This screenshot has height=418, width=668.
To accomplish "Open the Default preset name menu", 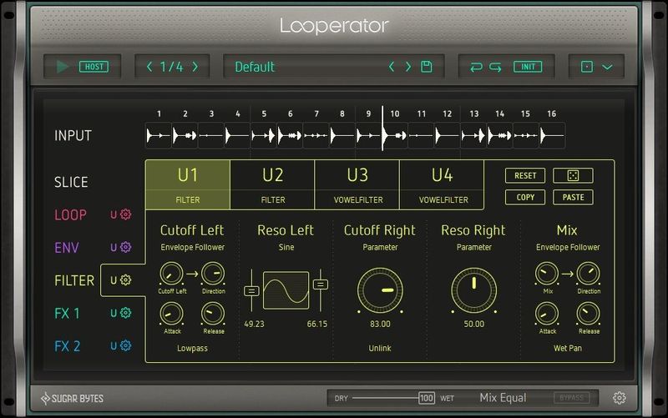I will 255,67.
